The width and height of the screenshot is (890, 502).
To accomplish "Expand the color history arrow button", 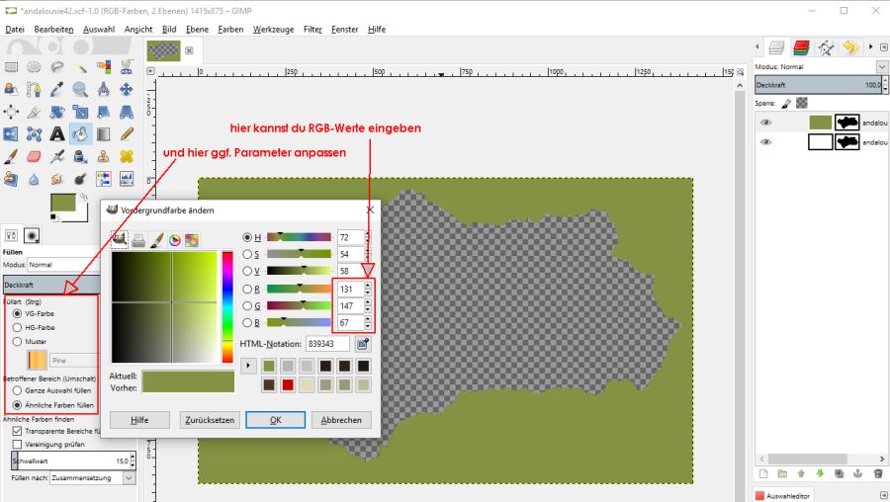I will click(x=249, y=366).
